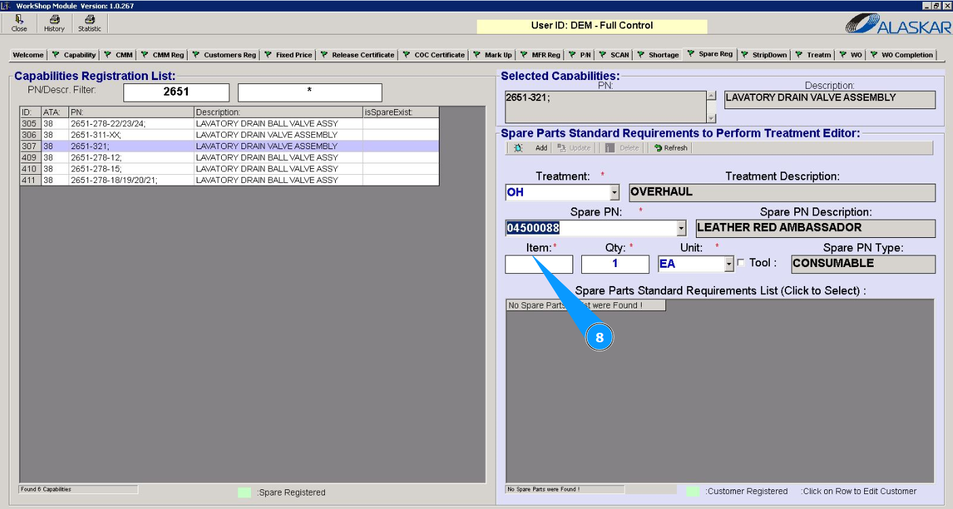Focus the Item input field

(539, 264)
